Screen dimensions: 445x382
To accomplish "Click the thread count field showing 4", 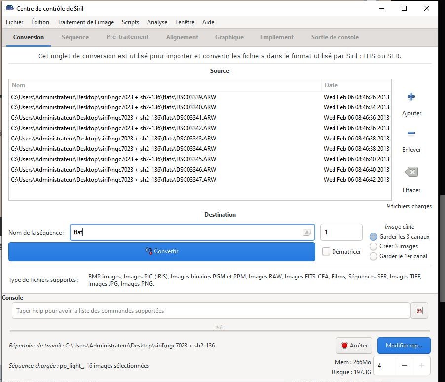I will pyautogui.click(x=384, y=366).
